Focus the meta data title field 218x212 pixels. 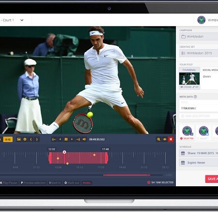[199, 106]
